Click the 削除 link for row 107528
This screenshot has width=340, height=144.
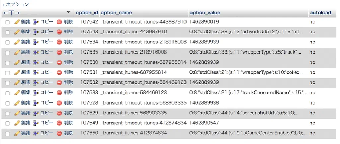(x=68, y=103)
